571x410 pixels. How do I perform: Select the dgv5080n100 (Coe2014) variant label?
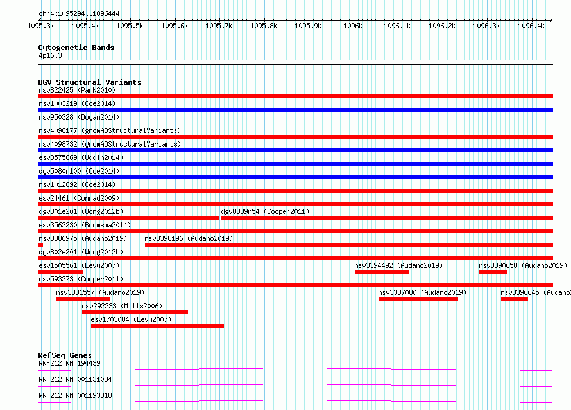click(79, 171)
